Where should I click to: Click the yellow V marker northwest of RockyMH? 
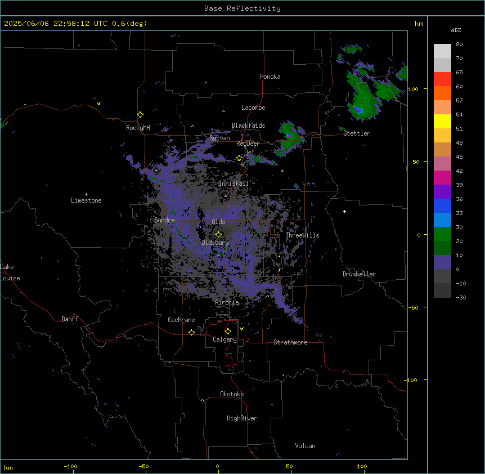pyautogui.click(x=98, y=104)
